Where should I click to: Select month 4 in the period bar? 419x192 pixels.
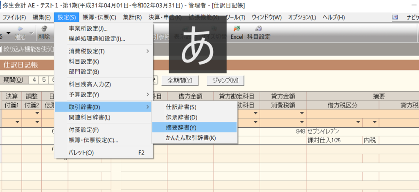(x=34, y=80)
